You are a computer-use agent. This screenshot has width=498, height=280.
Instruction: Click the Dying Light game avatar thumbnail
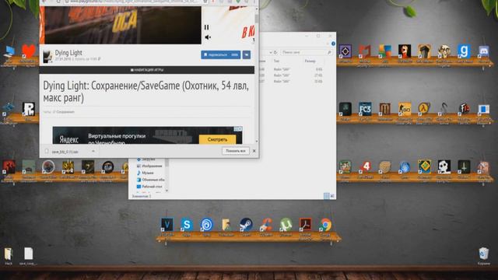tap(47, 56)
